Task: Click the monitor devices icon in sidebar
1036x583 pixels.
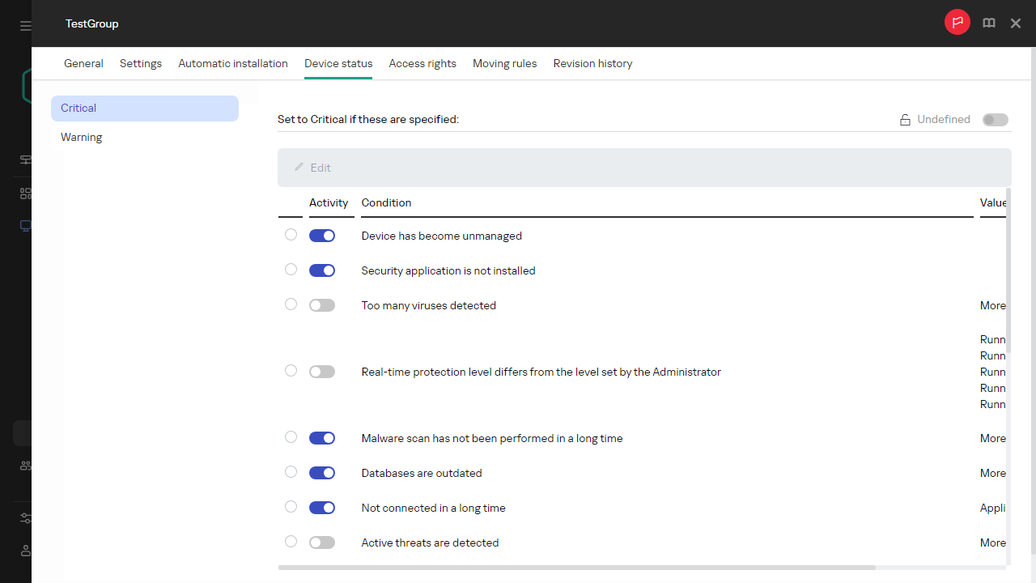Action: click(x=25, y=227)
